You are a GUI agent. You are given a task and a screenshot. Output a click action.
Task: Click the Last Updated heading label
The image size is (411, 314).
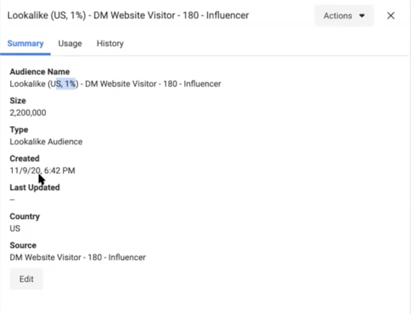coord(35,187)
